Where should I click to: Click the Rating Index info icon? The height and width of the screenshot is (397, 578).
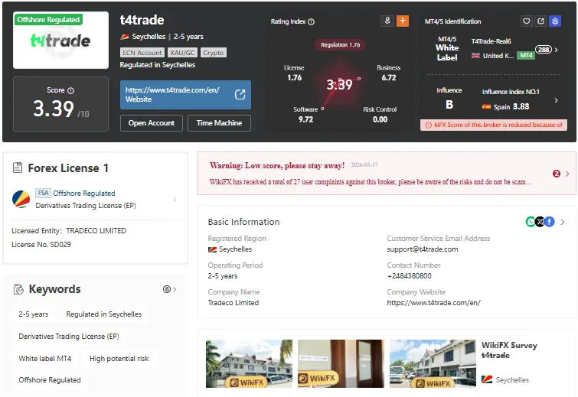[311, 22]
